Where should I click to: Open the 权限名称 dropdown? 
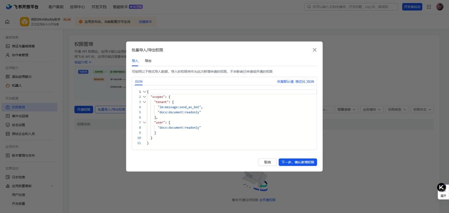[347, 109]
